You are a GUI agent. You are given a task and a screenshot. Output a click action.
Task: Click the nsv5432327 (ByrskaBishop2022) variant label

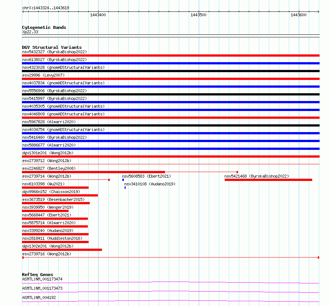[x=55, y=52]
